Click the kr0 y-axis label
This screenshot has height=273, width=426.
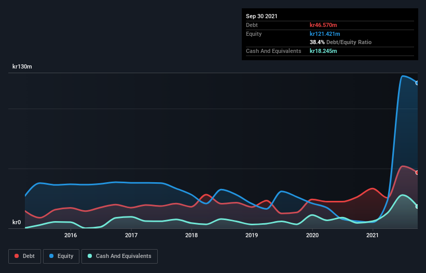coord(17,222)
